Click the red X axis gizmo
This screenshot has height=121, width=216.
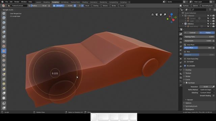tap(173, 20)
